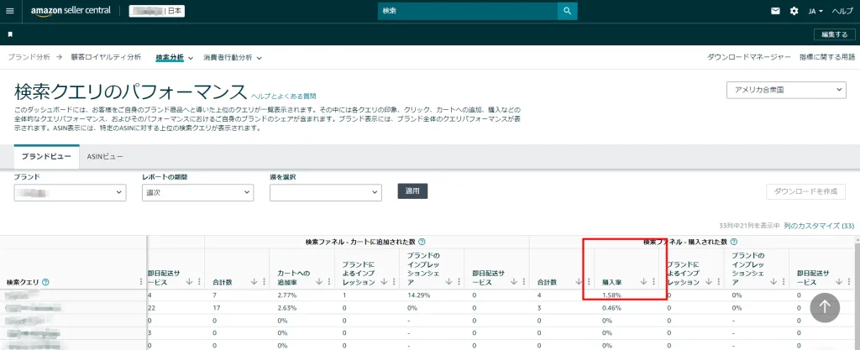The image size is (860, 350).
Task: Open ヘルプとよくある質問 link
Action: [284, 96]
